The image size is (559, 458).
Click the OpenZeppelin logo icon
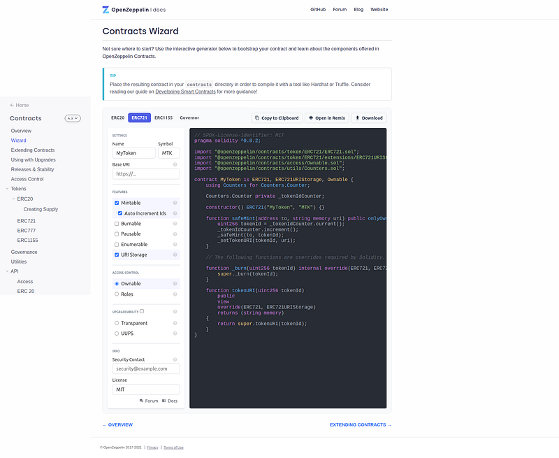click(106, 10)
